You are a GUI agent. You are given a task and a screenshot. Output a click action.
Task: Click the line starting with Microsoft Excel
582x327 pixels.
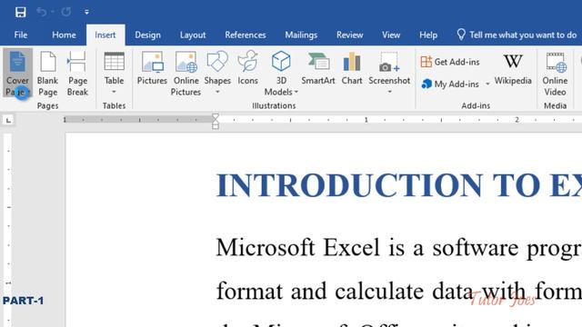coord(398,248)
